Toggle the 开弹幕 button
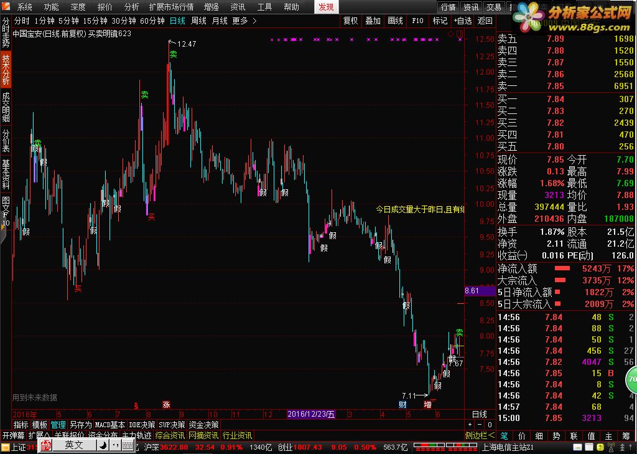Image resolution: width=637 pixels, height=454 pixels. pyautogui.click(x=13, y=435)
